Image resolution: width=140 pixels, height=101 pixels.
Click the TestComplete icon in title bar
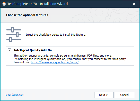coord(4,4)
